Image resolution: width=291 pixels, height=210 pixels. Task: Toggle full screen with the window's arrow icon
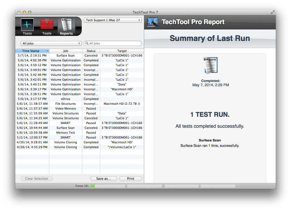click(x=273, y=12)
